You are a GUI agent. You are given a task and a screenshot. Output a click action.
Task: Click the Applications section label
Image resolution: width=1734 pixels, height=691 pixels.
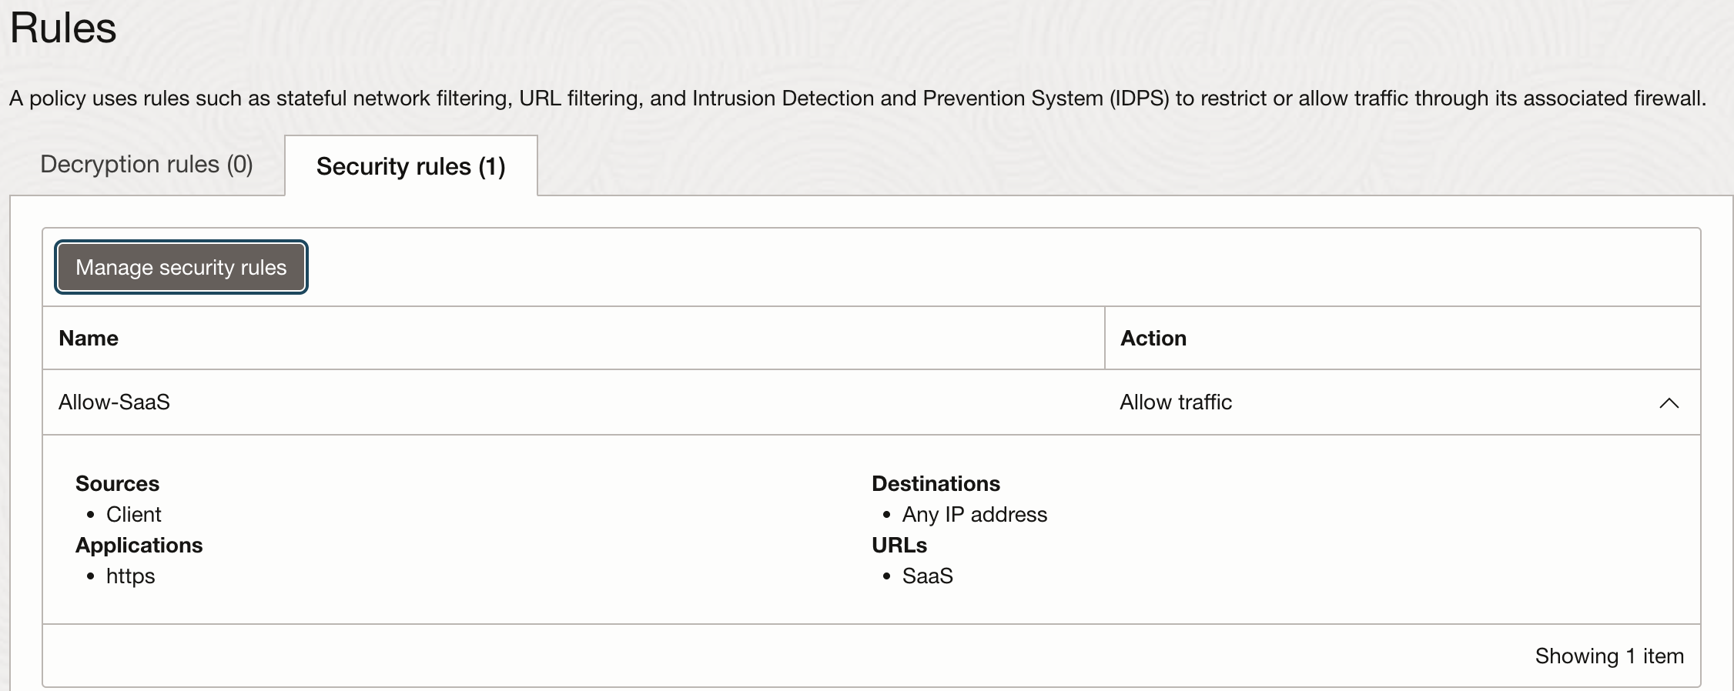click(x=139, y=545)
